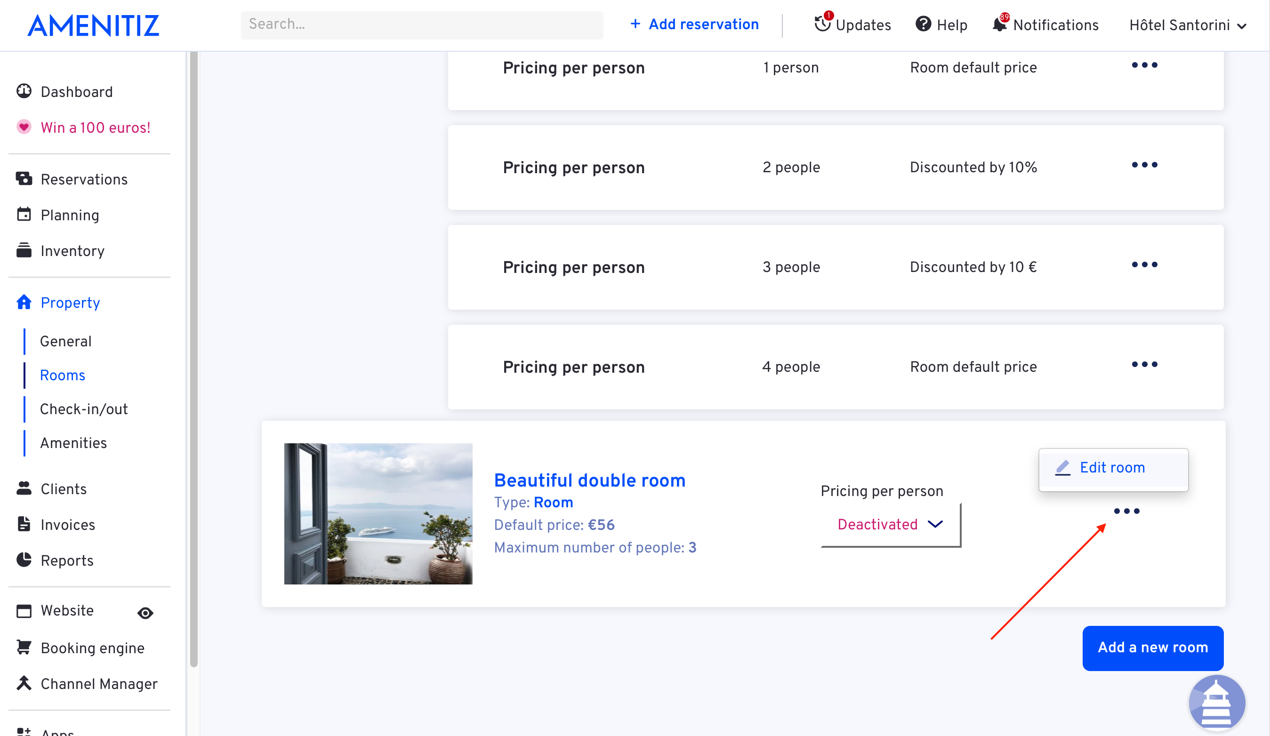Open the Planning section

click(x=70, y=215)
